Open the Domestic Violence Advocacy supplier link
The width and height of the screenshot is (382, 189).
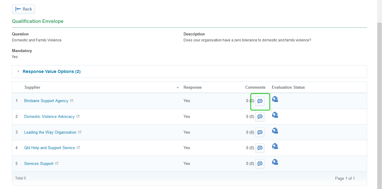49,117
